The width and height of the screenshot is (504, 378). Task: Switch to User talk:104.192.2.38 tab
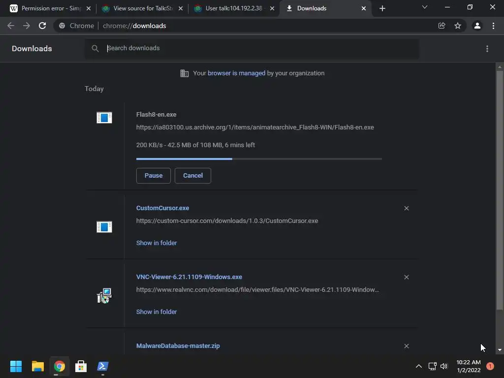[x=234, y=8]
